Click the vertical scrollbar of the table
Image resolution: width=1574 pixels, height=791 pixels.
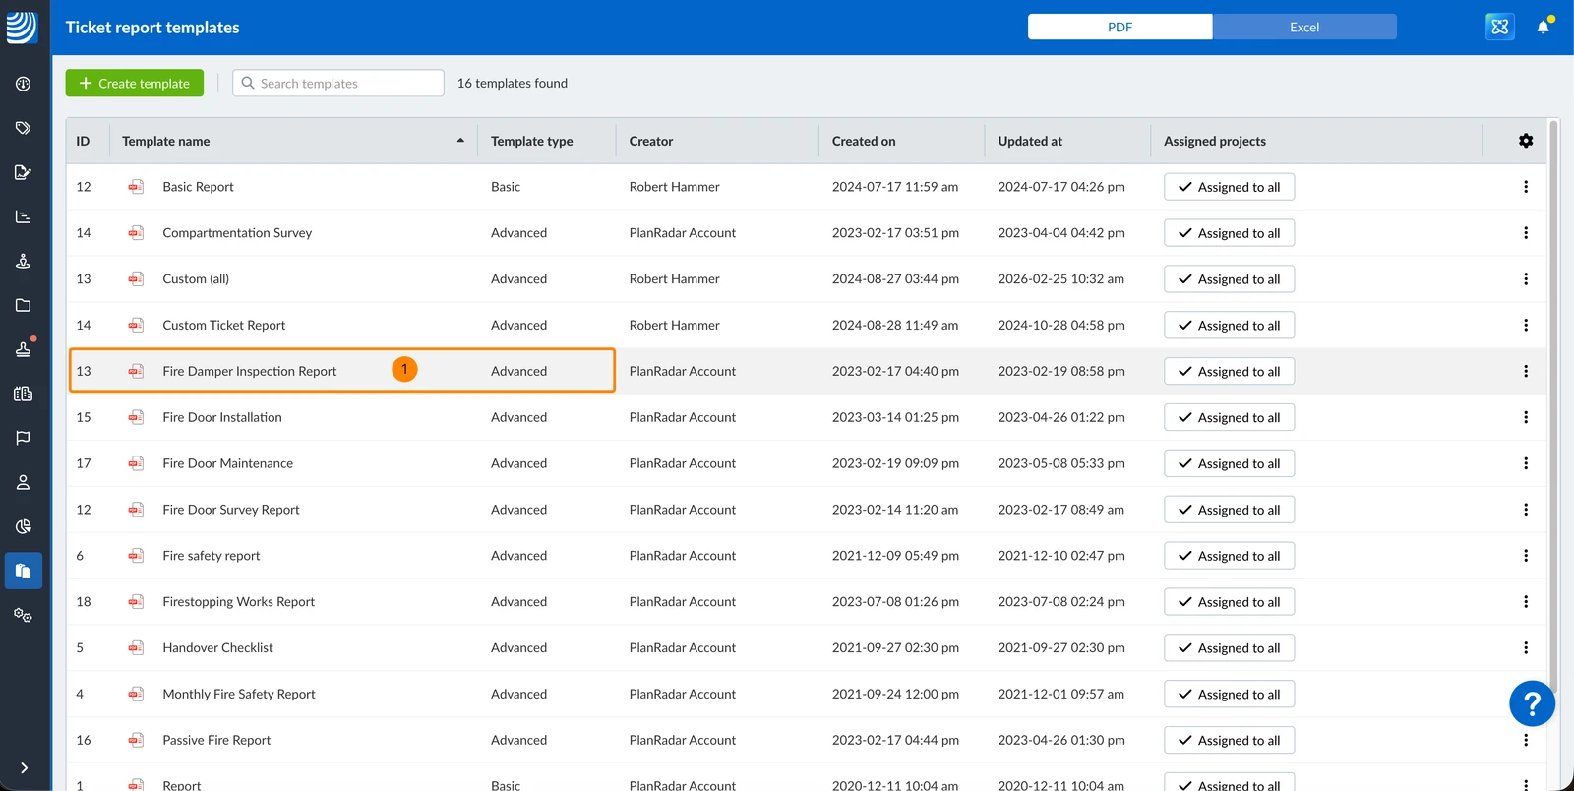pos(1553,405)
